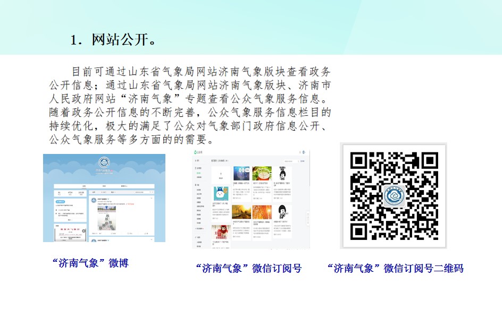Click the weather logo in QR code center
This screenshot has height=335, width=502.
[394, 196]
